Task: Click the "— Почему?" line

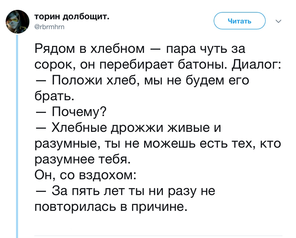Action: coord(71,113)
